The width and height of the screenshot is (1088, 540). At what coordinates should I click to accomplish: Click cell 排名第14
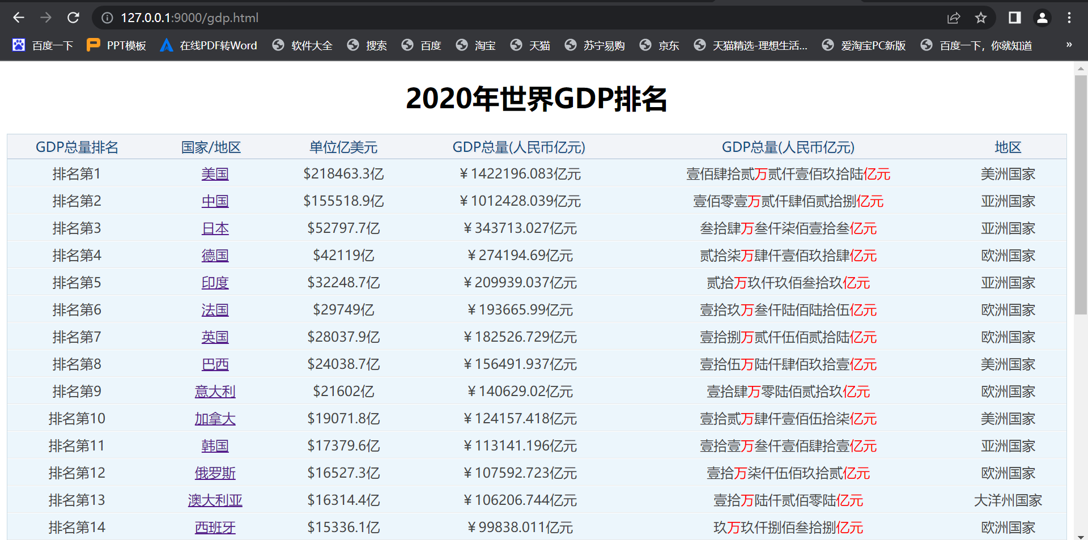coord(77,528)
